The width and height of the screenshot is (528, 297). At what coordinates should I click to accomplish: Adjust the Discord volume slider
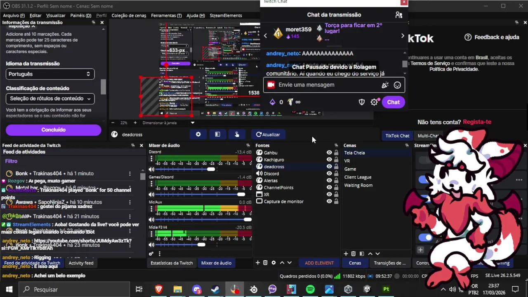pyautogui.click(x=204, y=169)
